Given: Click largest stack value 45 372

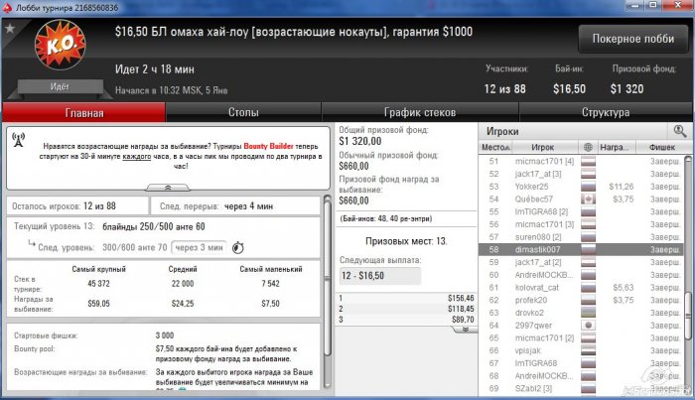Looking at the screenshot, I should 98,284.
